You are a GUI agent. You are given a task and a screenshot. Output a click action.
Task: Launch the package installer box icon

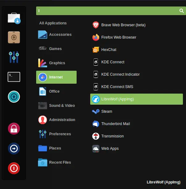coord(14,37)
